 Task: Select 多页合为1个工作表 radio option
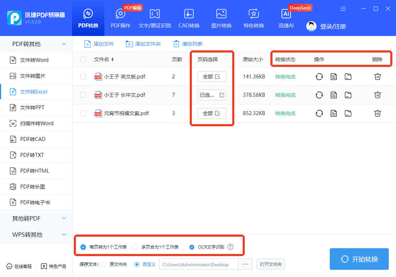pos(135,247)
